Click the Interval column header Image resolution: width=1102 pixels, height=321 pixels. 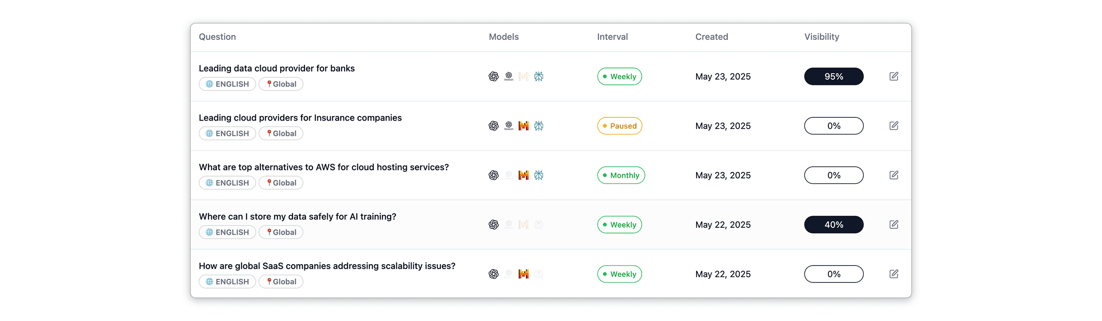[x=613, y=37]
